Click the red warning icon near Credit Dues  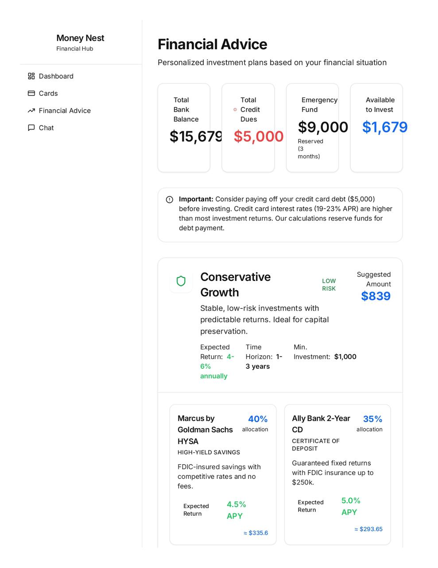[235, 110]
